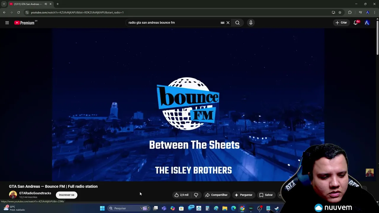Click the search magnifier button

tap(237, 22)
